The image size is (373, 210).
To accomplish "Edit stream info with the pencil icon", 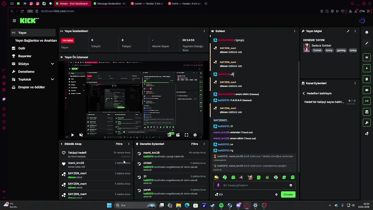I will 348,31.
